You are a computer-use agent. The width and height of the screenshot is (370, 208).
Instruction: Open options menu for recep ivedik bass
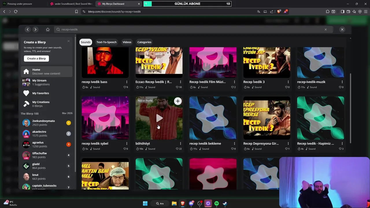click(127, 82)
